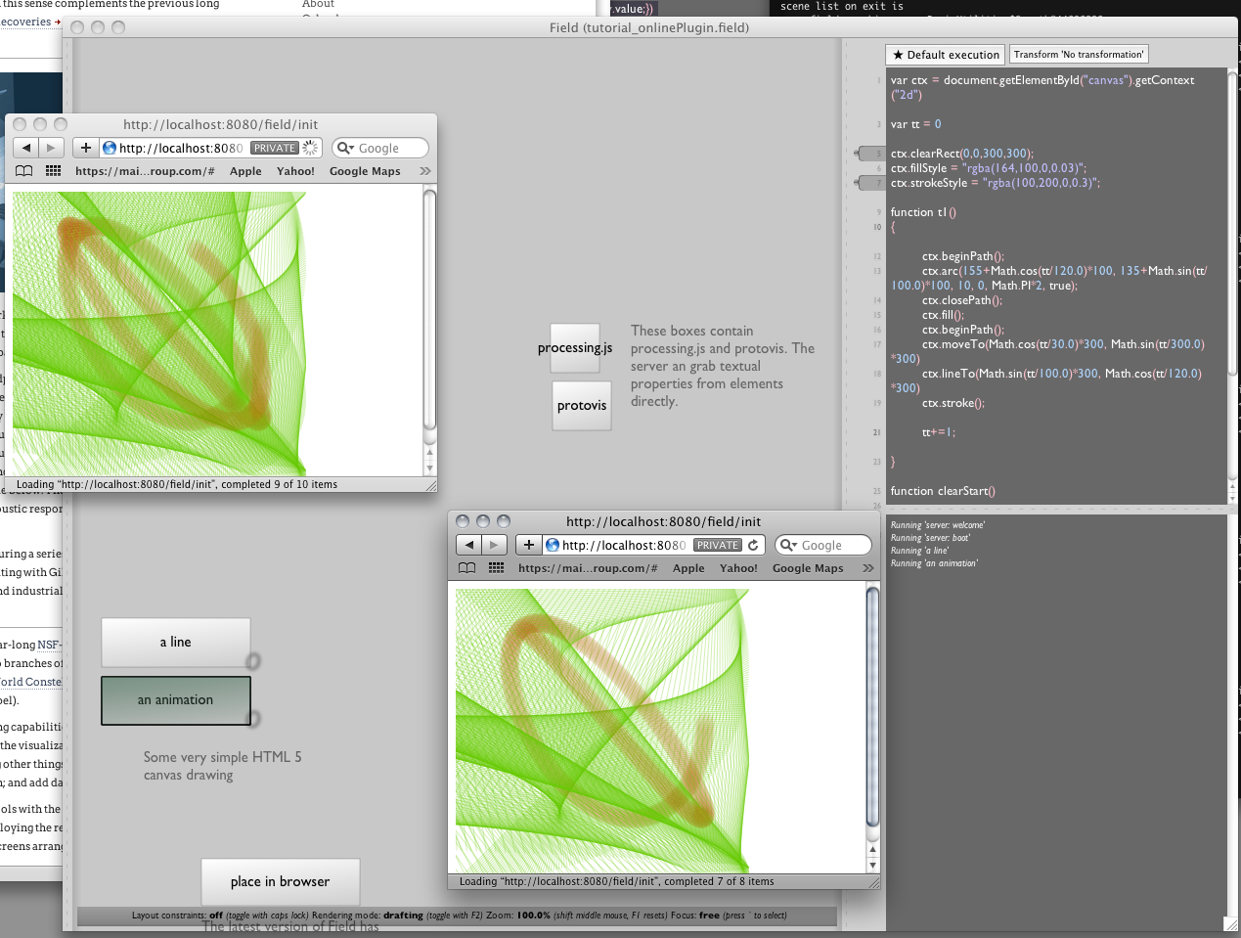Image resolution: width=1241 pixels, height=938 pixels.
Task: Toggle the 'an animation' box selection
Action: click(176, 700)
